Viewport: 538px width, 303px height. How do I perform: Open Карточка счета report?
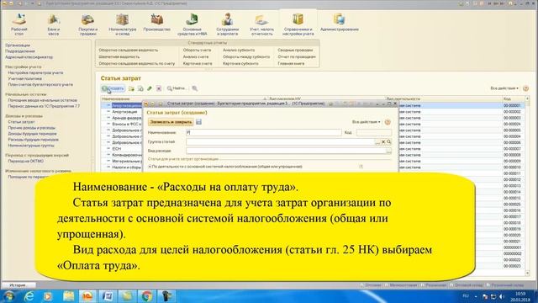[198, 64]
